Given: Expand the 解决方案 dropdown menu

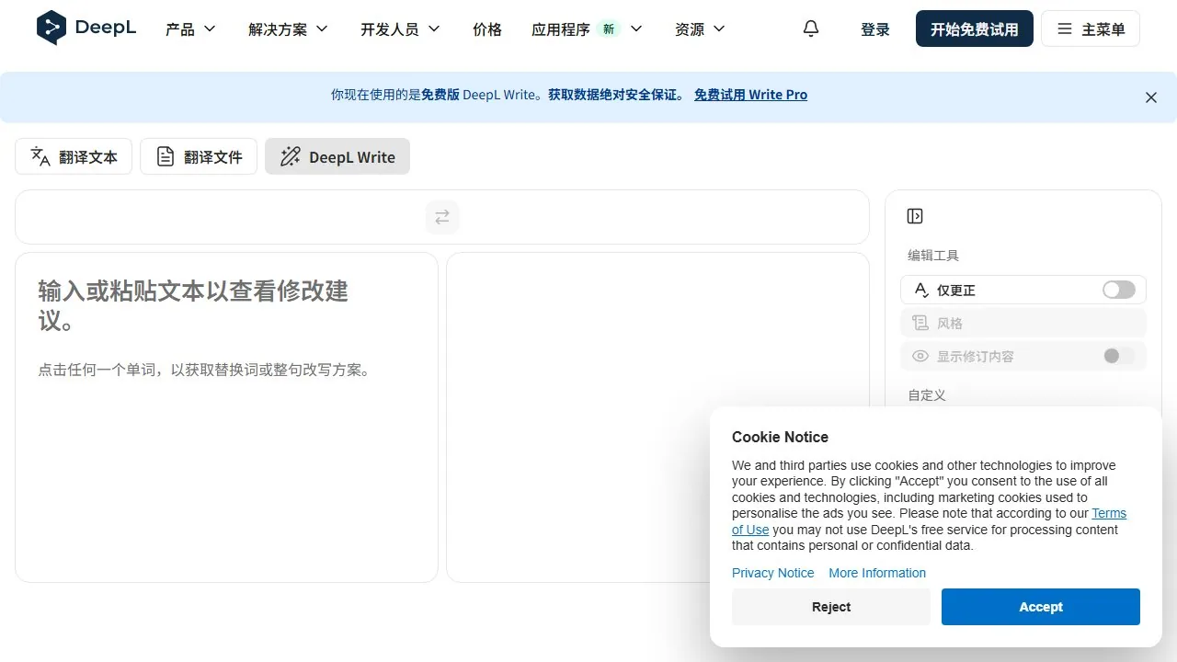Looking at the screenshot, I should (x=288, y=29).
